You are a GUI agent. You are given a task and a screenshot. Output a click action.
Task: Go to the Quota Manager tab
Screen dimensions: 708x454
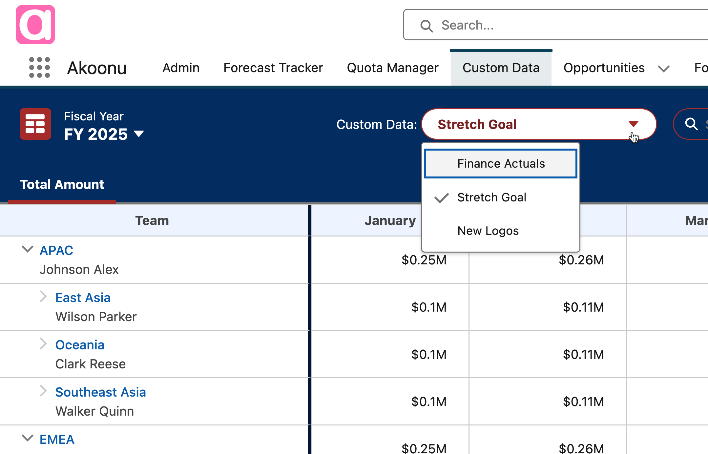(x=393, y=68)
